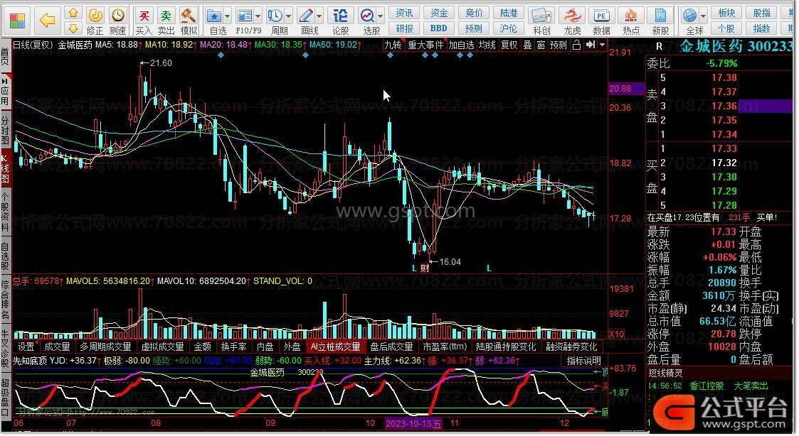This screenshot has height=436, width=799.
Task: Click the 新股 IPO icon
Action: 660,16
